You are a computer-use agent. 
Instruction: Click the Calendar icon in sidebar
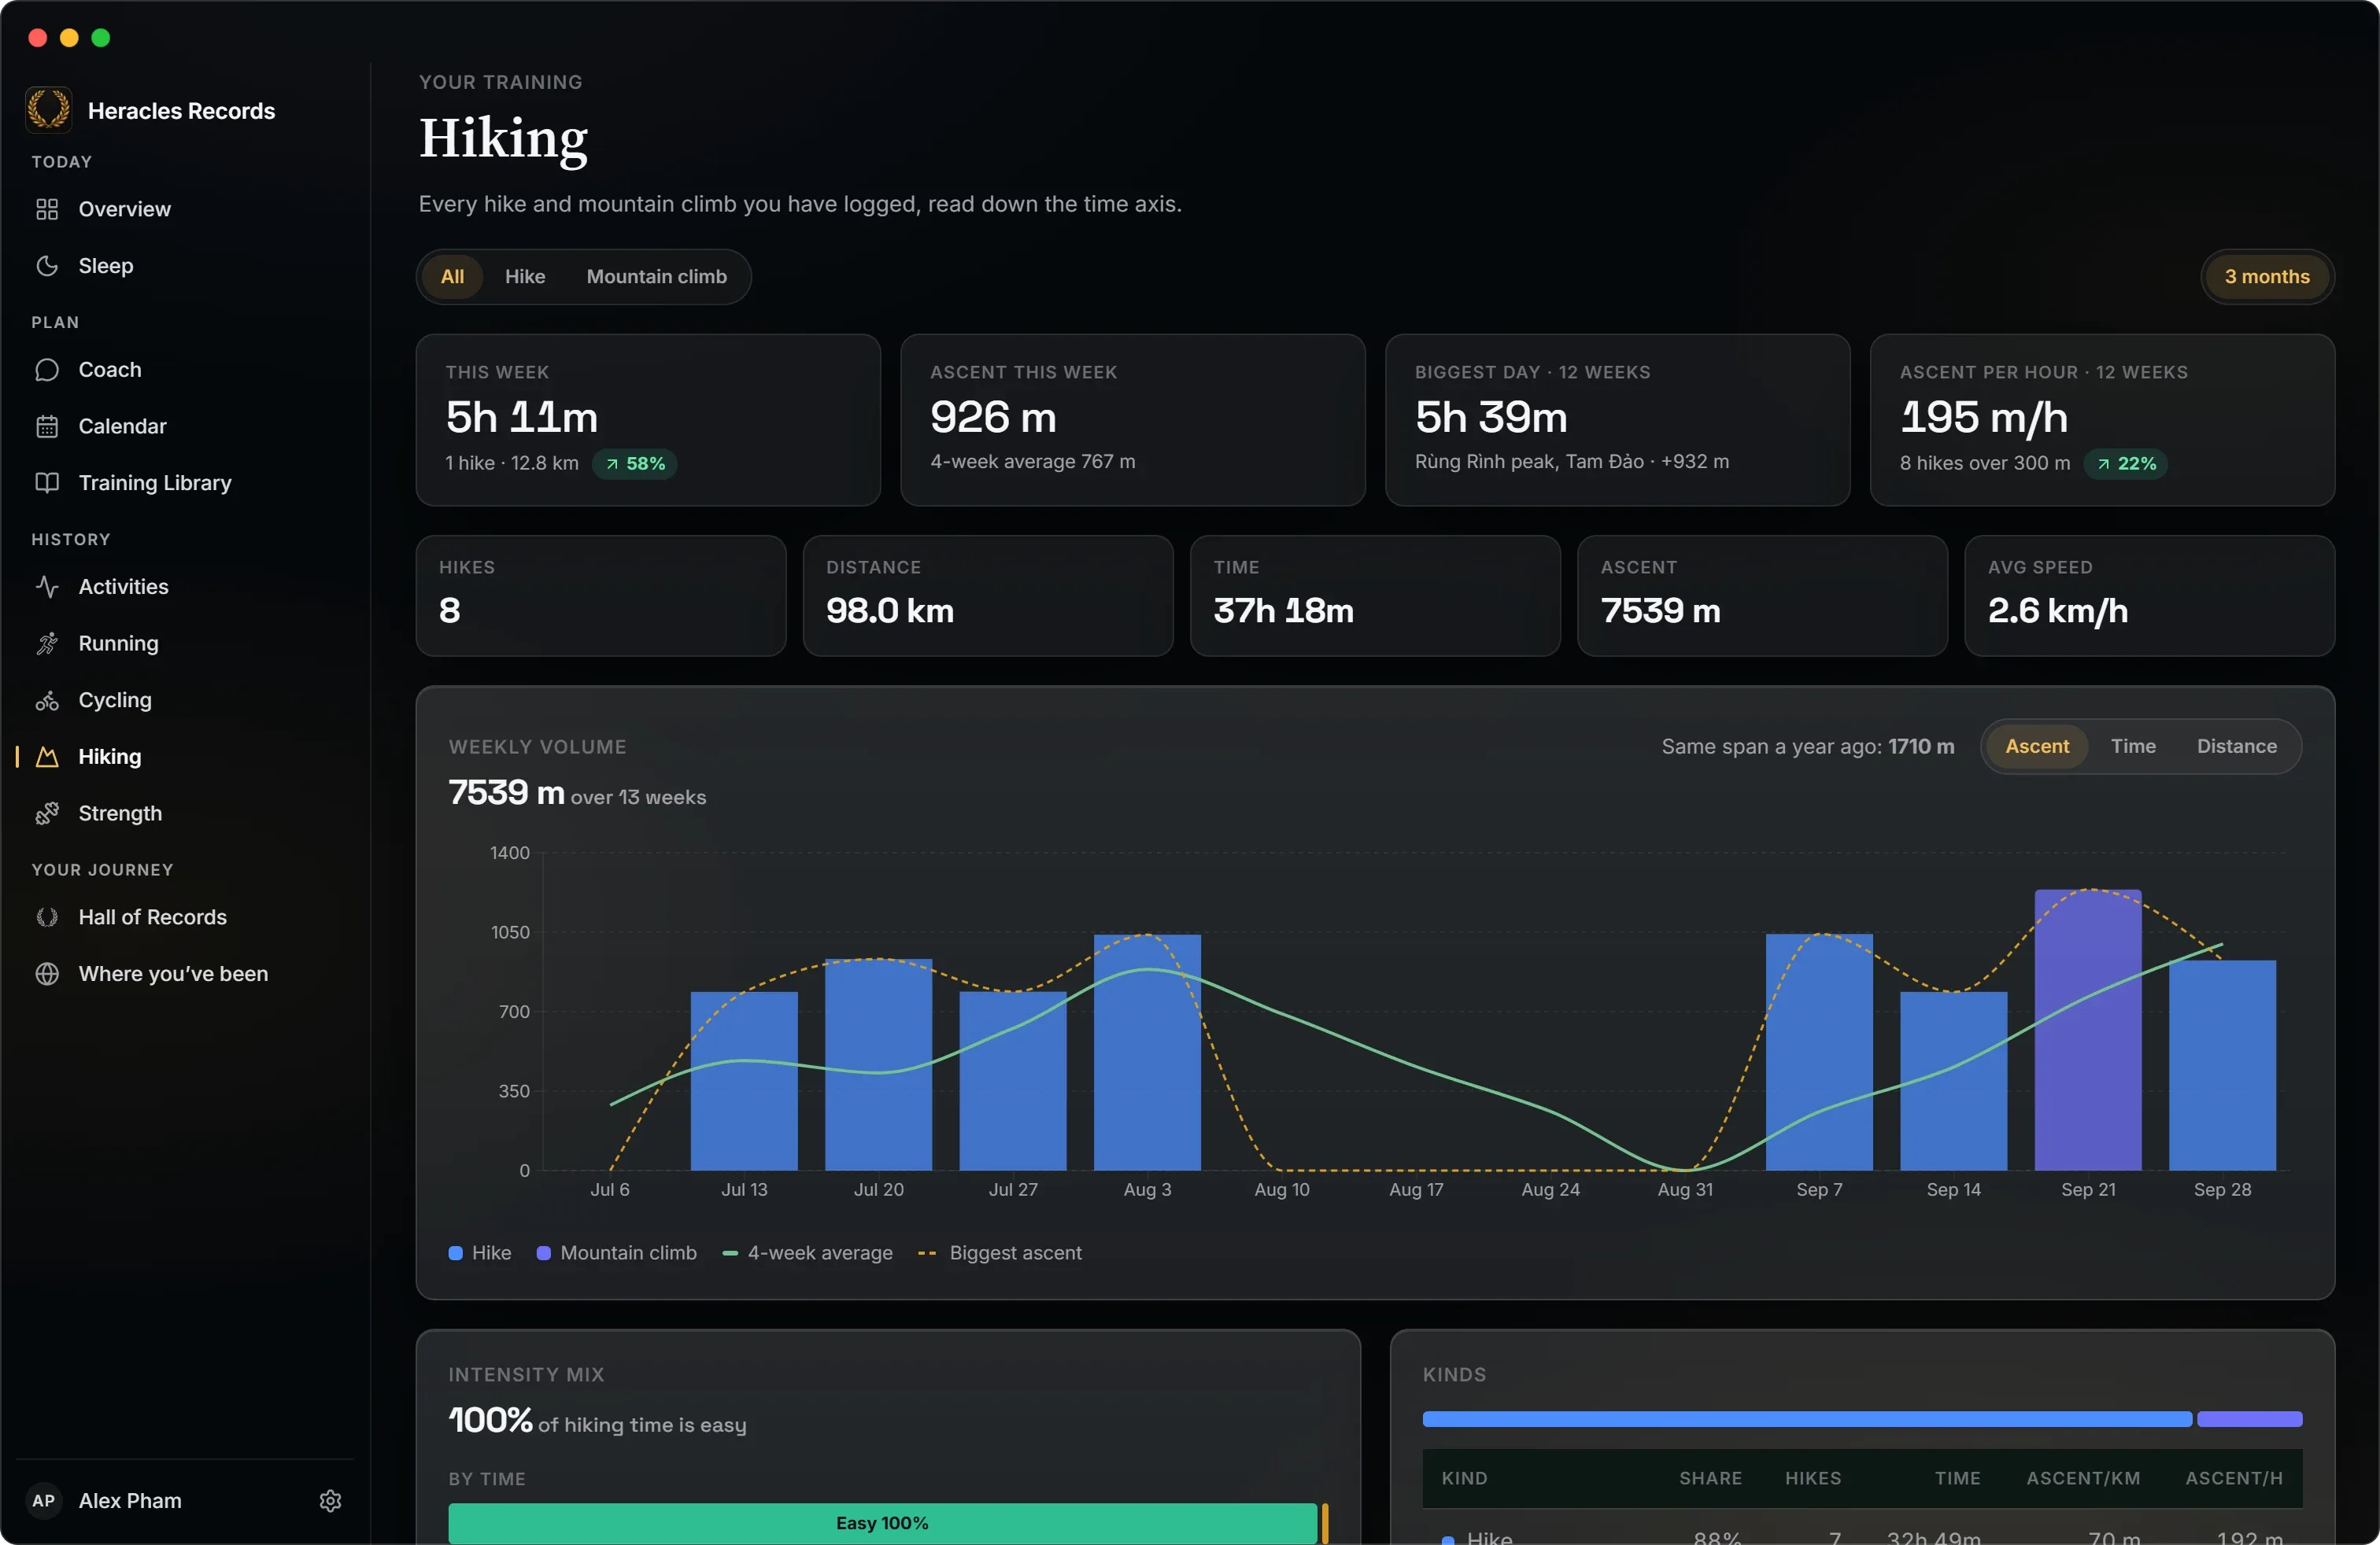(x=47, y=426)
